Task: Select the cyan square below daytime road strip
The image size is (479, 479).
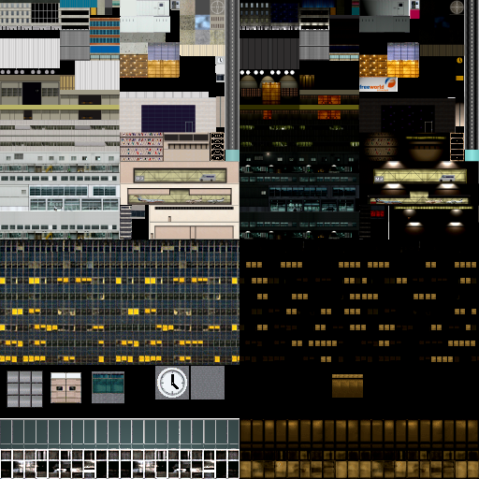Action: 232,155
